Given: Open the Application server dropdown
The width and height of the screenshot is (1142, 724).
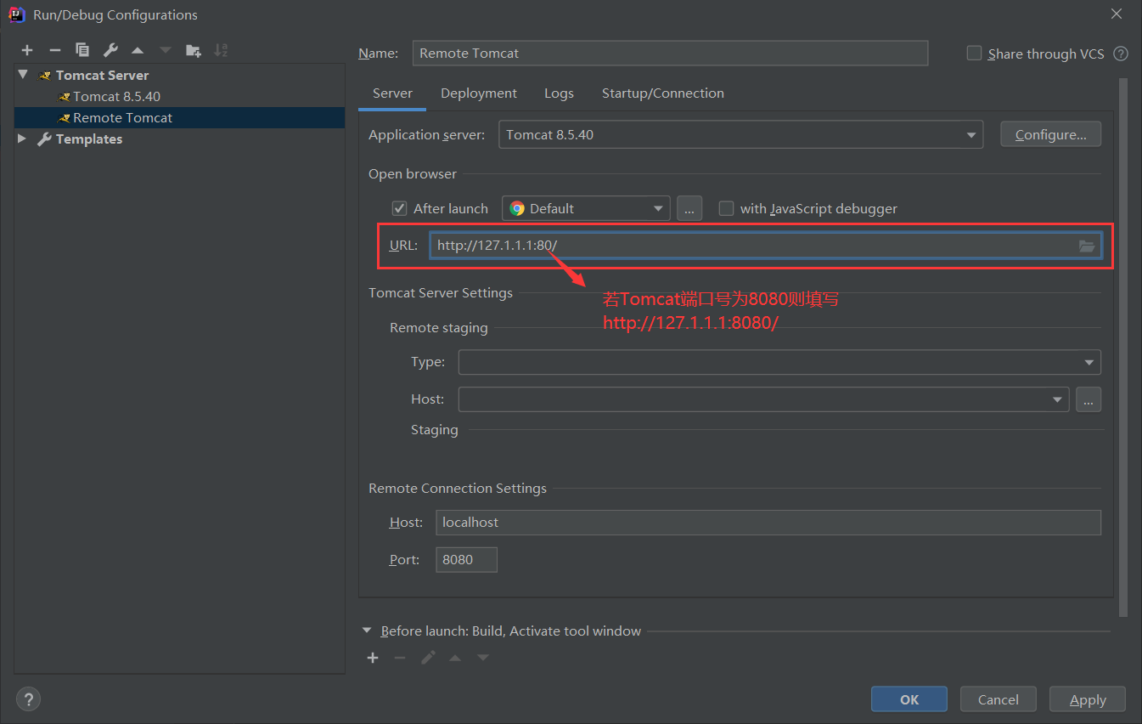Looking at the screenshot, I should click(x=970, y=135).
